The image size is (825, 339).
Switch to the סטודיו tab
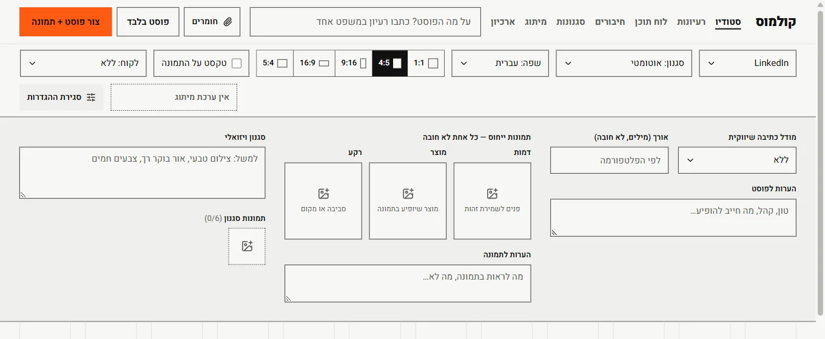(x=728, y=22)
